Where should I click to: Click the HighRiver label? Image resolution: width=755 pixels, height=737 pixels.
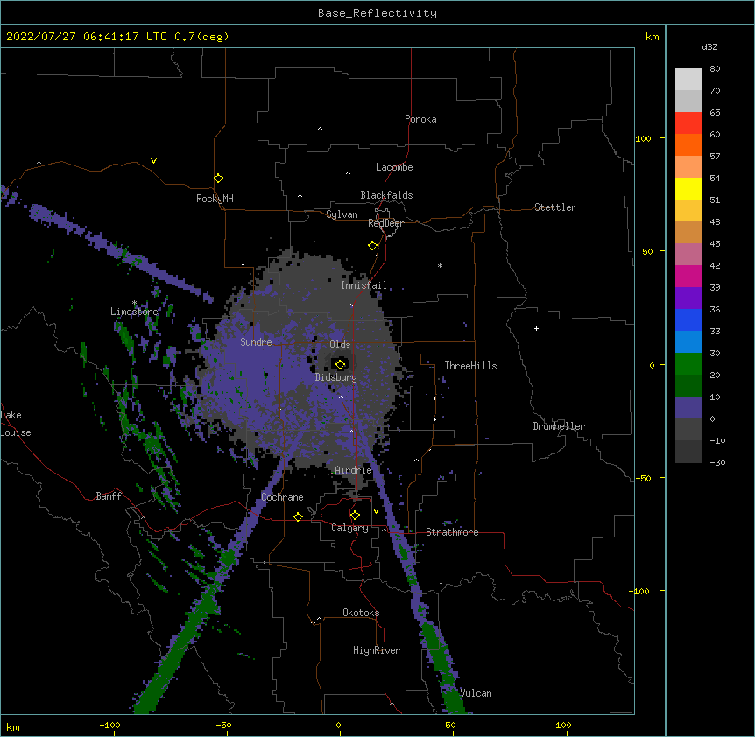[377, 650]
